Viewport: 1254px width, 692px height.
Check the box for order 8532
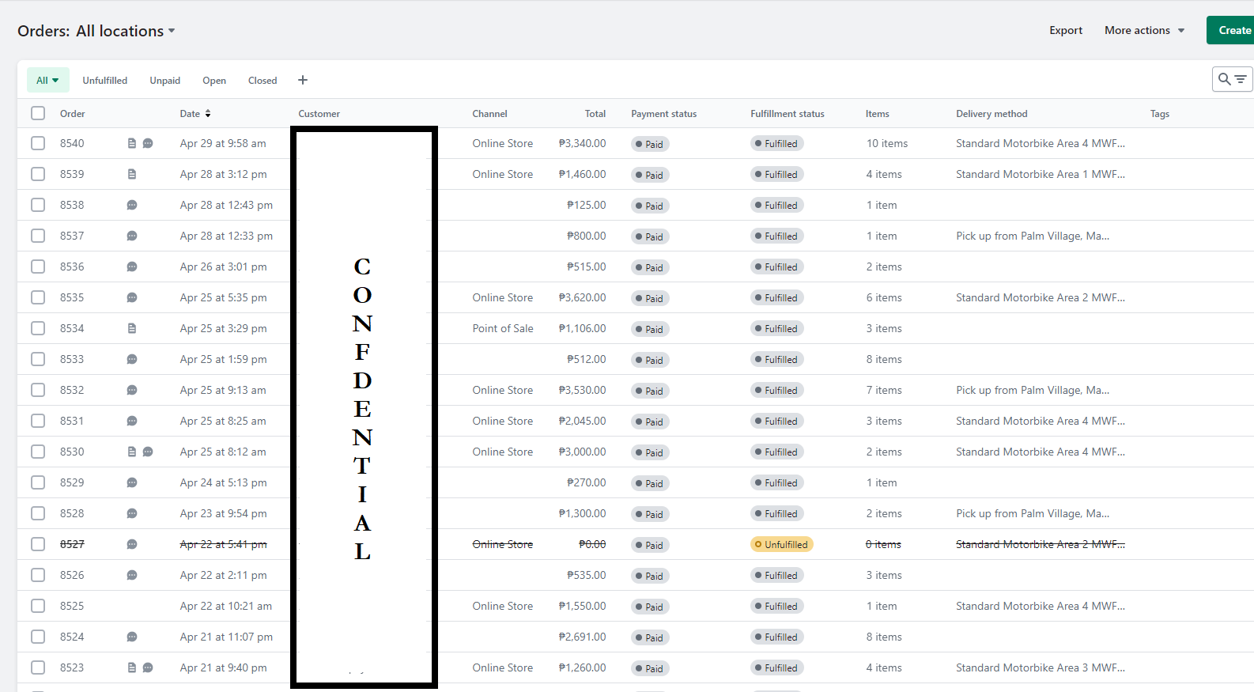[38, 390]
